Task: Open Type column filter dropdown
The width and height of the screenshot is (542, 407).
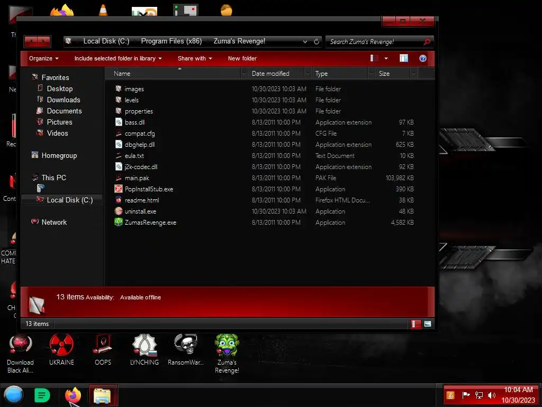Action: pyautogui.click(x=372, y=73)
